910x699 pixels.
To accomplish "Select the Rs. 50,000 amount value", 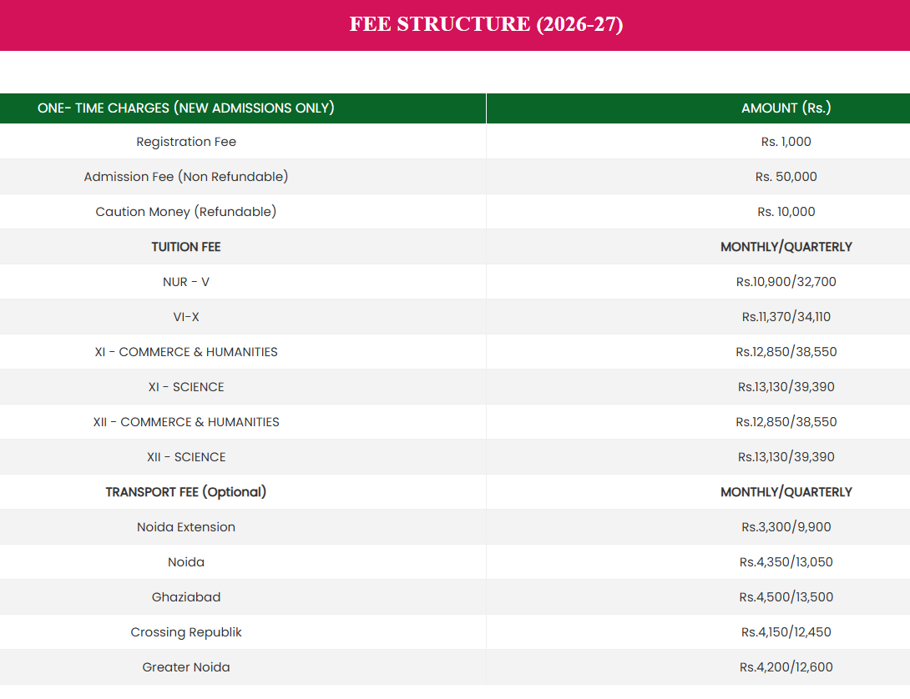I will 786,177.
